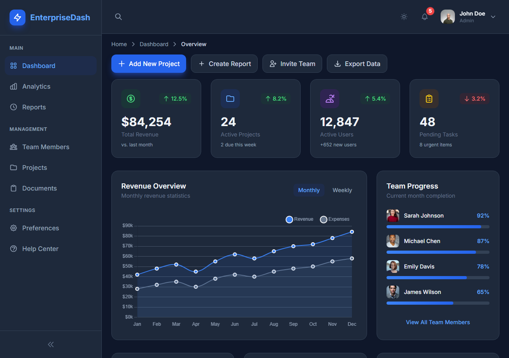Click the Home breadcrumb link
The image size is (509, 358).
click(119, 44)
